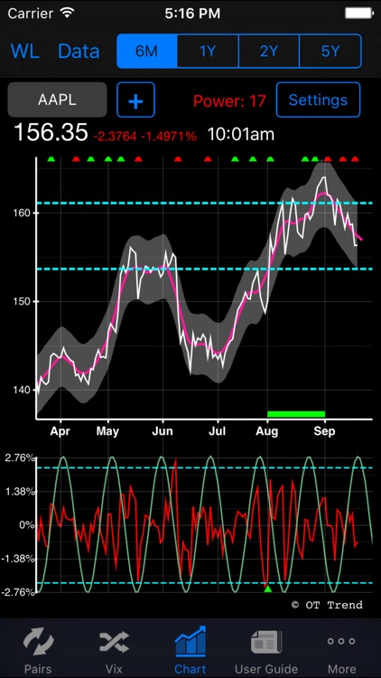Open the Vix shuffle icon tab

(114, 641)
